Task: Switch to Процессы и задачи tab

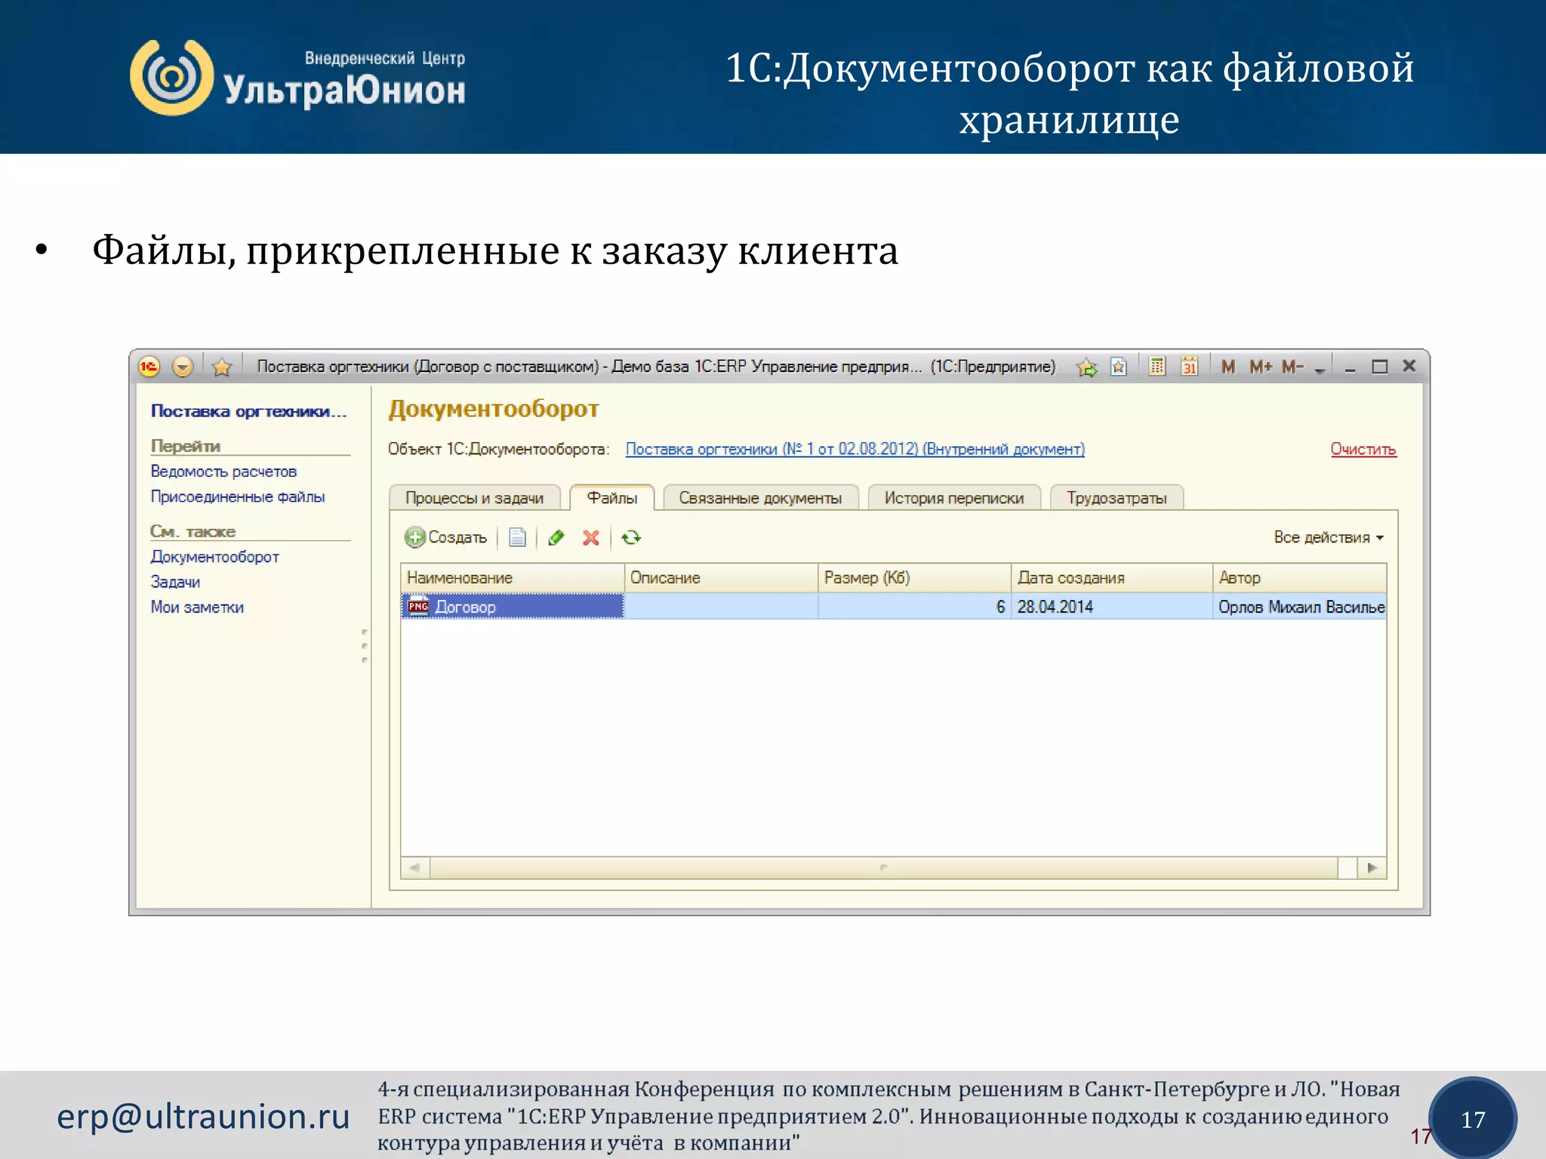Action: pos(474,498)
